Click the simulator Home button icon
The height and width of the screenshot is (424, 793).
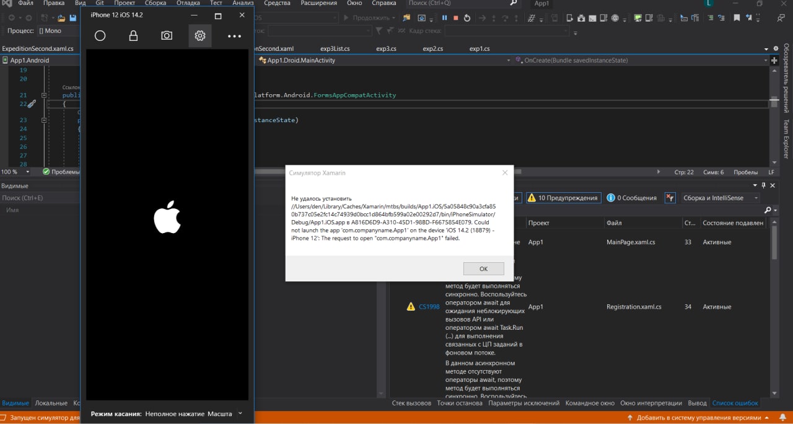tap(100, 36)
